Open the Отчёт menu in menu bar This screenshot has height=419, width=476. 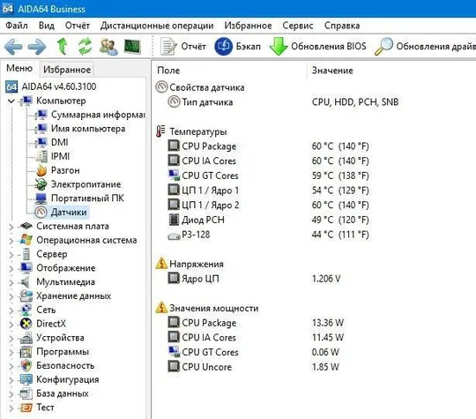click(78, 26)
